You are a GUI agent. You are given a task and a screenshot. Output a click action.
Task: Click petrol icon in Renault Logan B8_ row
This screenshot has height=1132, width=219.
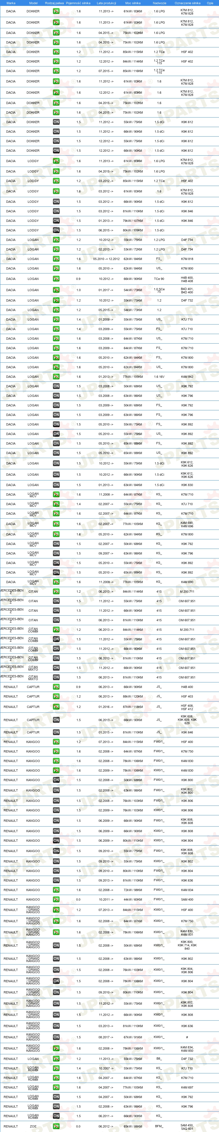pyautogui.click(x=56, y=1059)
